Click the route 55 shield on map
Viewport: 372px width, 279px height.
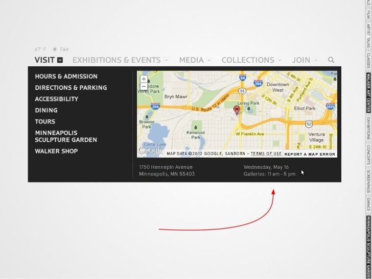pyautogui.click(x=242, y=91)
